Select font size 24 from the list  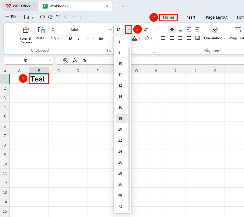(x=120, y=151)
